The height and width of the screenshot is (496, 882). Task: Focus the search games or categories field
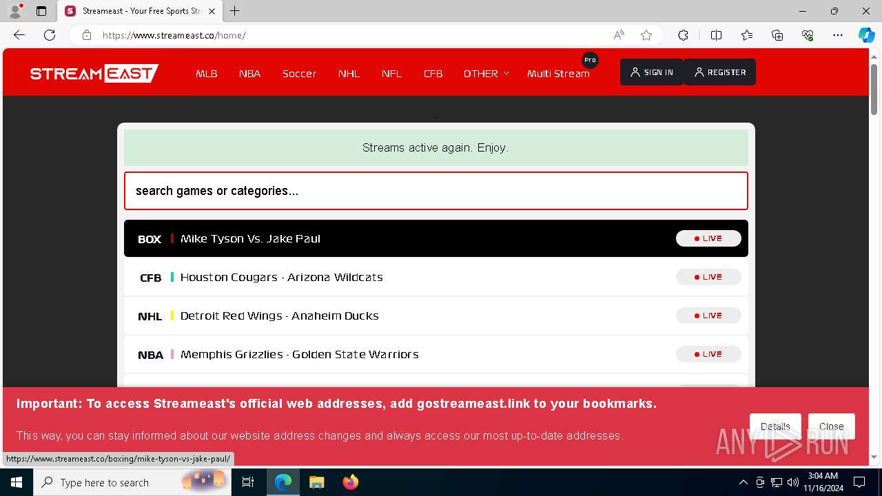436,191
